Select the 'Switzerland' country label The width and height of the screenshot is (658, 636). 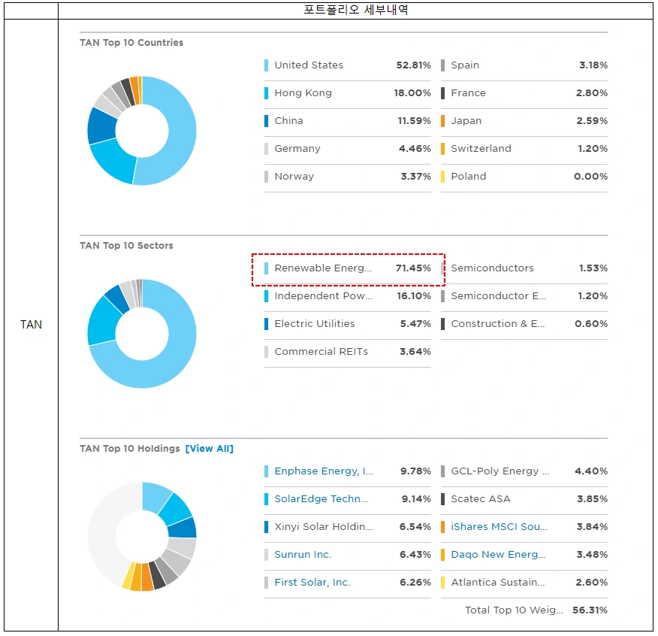pyautogui.click(x=481, y=149)
